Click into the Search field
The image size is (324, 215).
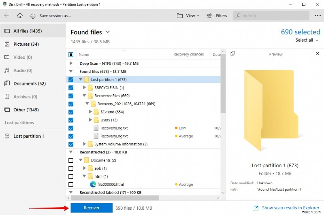[271, 16]
